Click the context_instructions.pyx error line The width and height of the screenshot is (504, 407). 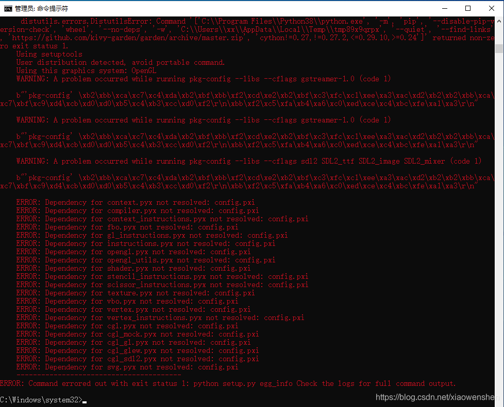[162, 219]
